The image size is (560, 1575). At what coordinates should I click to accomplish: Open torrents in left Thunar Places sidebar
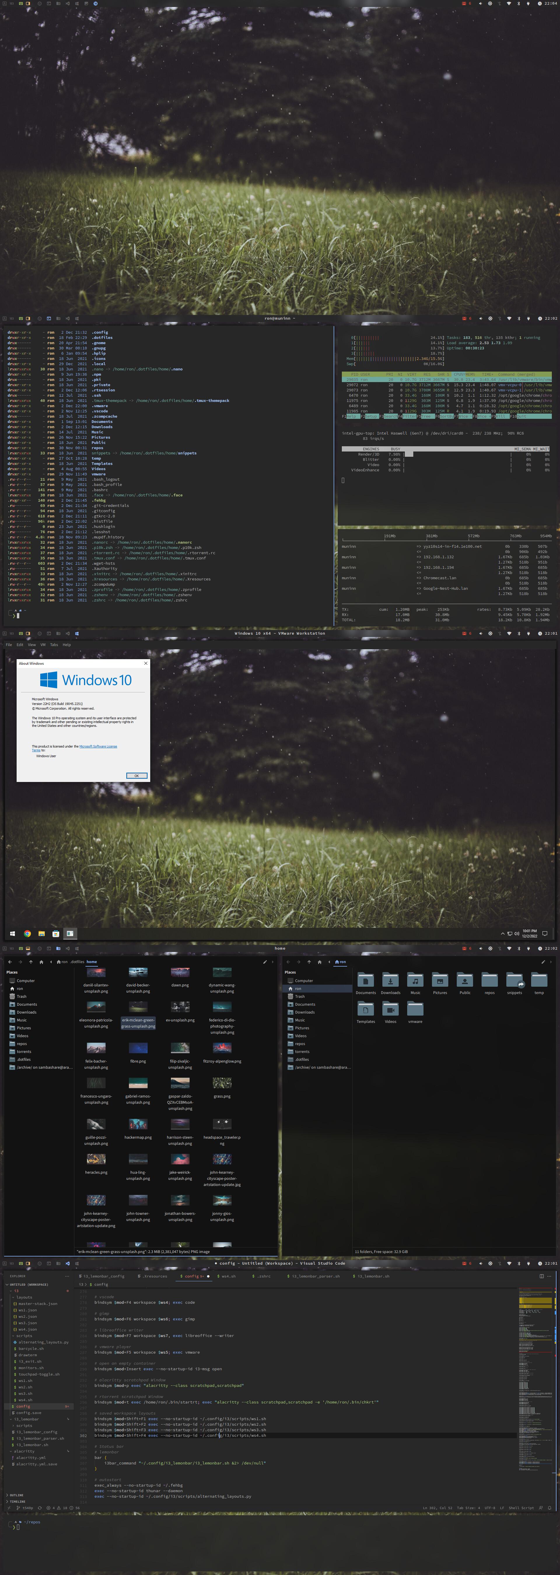click(24, 1052)
